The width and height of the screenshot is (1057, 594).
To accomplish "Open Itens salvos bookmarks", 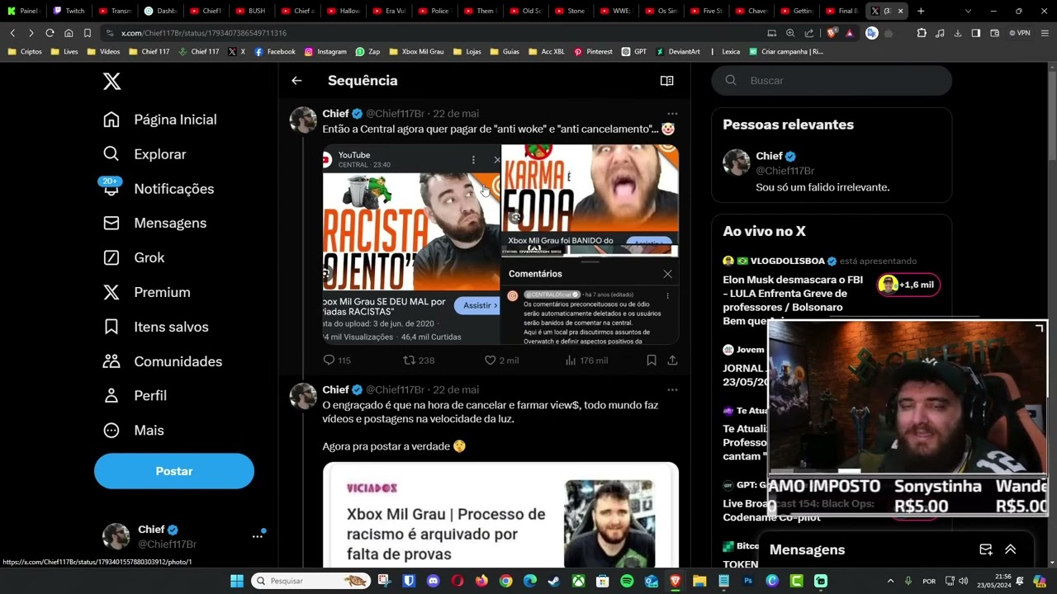I will tap(155, 328).
